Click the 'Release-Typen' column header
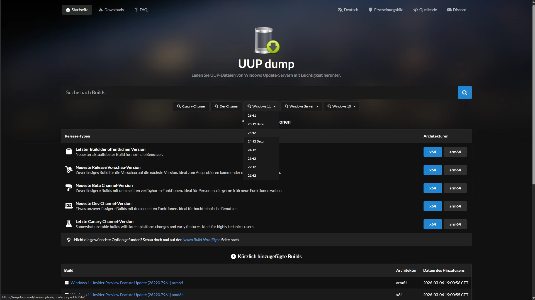The height and width of the screenshot is (300, 535). pyautogui.click(x=77, y=136)
